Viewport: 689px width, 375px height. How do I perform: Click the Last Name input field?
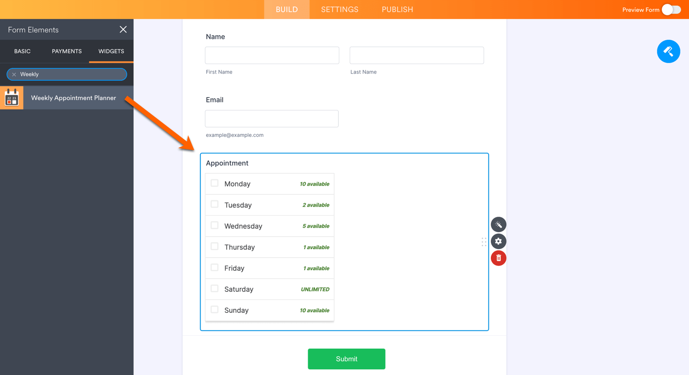coord(417,55)
